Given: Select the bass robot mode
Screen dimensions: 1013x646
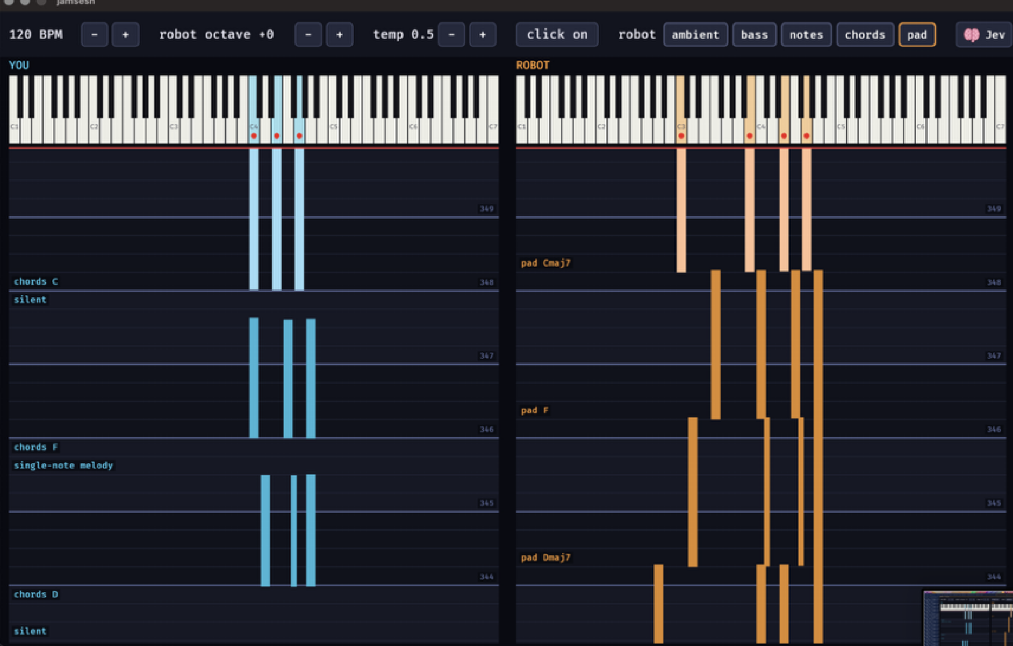Looking at the screenshot, I should [754, 34].
